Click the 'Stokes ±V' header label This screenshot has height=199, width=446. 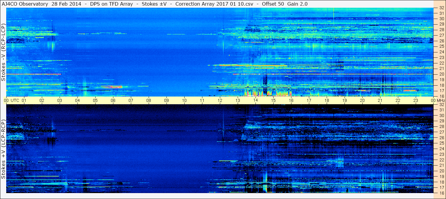154,4
